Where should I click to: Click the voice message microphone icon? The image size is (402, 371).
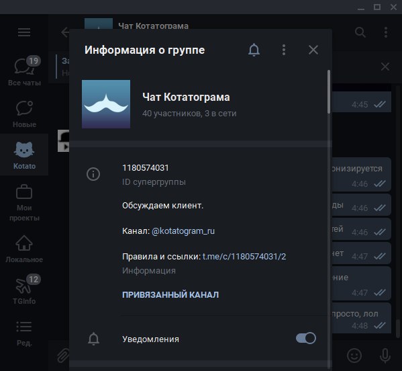(385, 356)
